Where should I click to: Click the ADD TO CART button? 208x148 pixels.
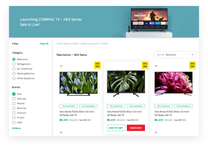[116, 128]
